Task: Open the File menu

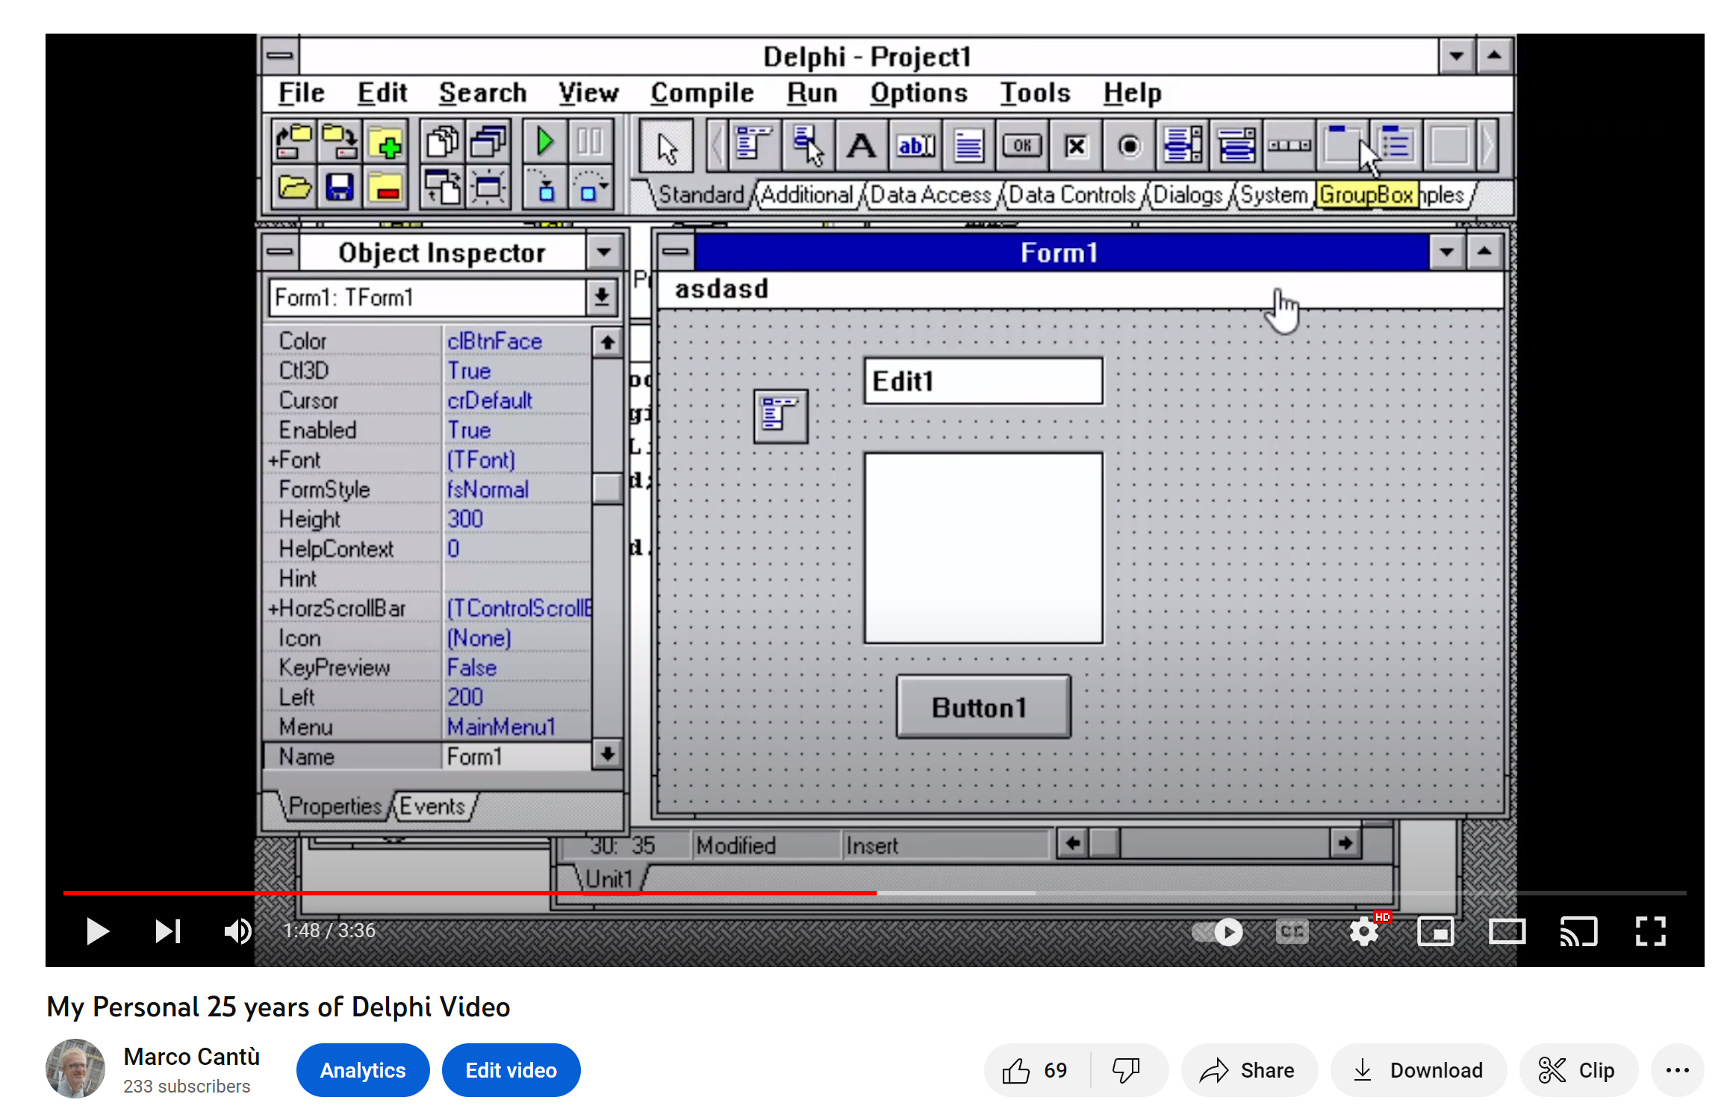Action: pos(302,93)
